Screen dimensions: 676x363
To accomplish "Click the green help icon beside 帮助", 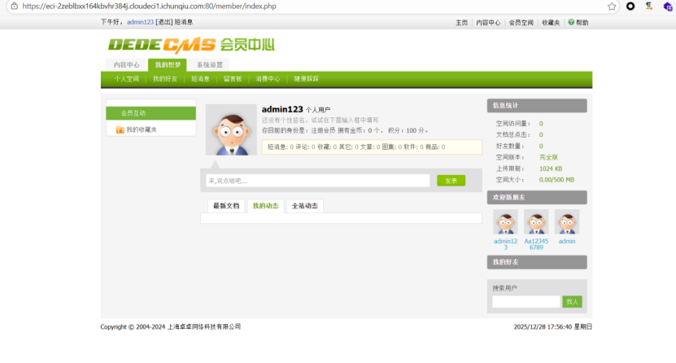I will pos(571,23).
